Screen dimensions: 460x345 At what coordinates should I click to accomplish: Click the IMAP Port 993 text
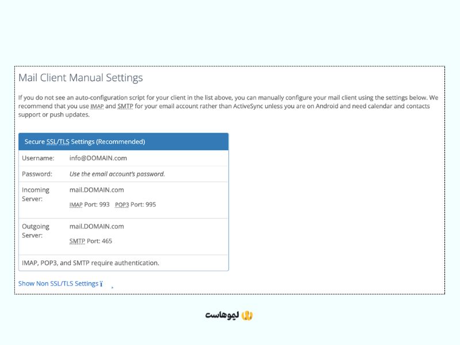click(x=89, y=204)
